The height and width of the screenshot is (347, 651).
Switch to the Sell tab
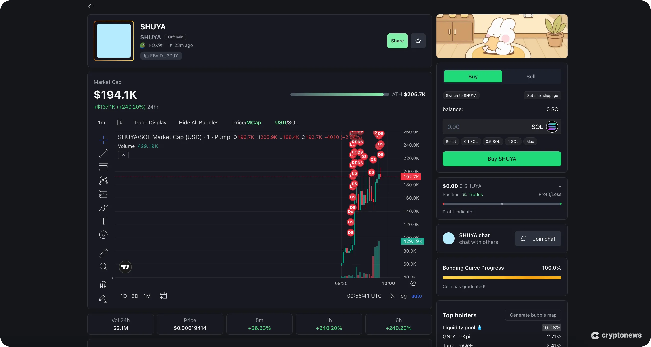coord(531,76)
